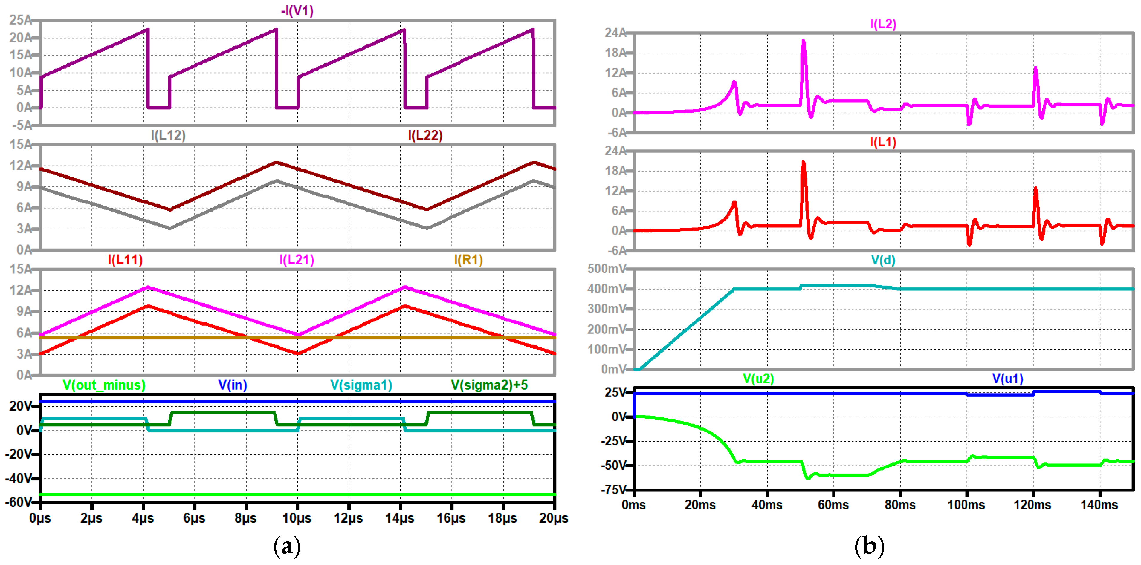The image size is (1141, 565).
Task: Click the 80ms time axis tick label
Action: point(899,504)
